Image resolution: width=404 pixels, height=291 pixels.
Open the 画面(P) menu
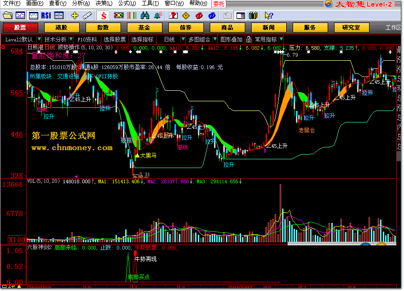tap(35, 3)
